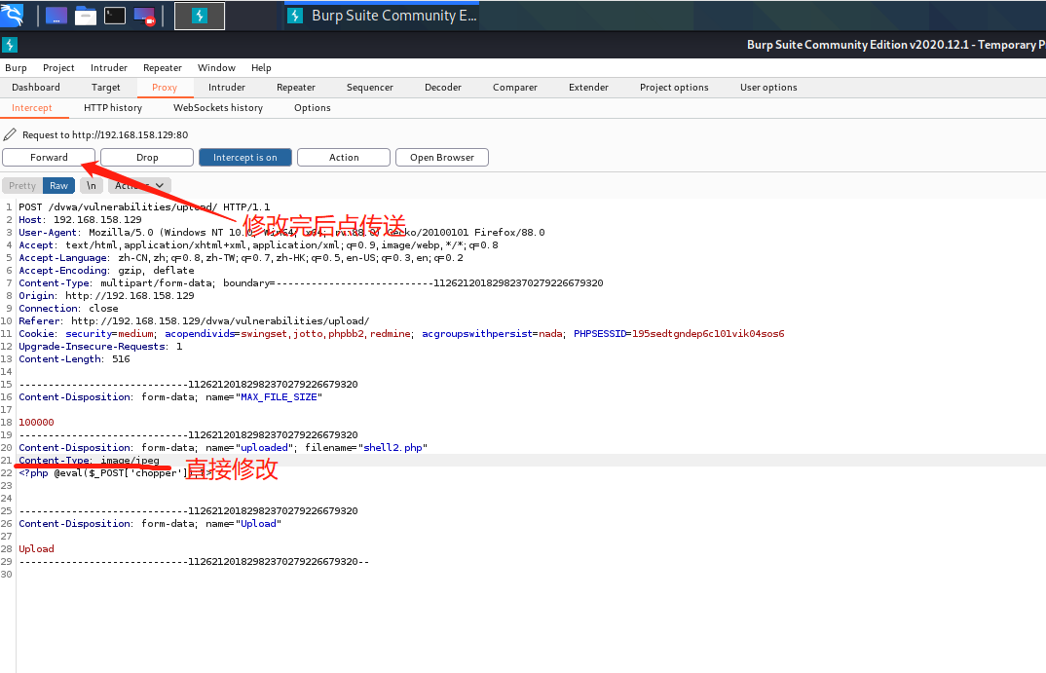Click the POST request line in the editor
Image resolution: width=1046 pixels, height=673 pixels.
[x=144, y=206]
